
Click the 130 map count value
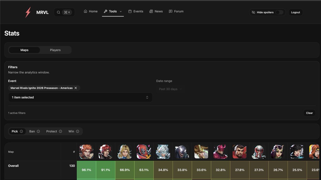click(72, 166)
